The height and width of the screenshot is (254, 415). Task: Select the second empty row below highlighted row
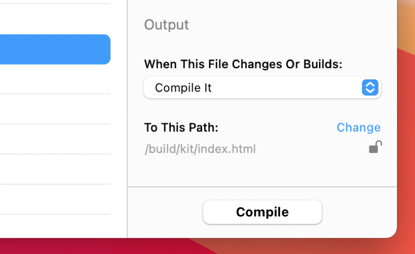[x=55, y=109]
